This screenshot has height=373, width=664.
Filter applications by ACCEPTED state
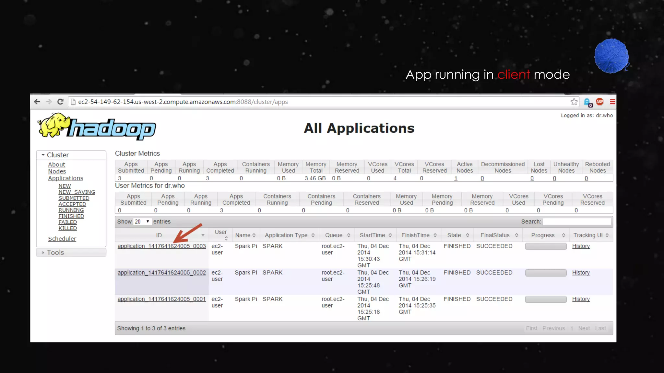click(72, 204)
